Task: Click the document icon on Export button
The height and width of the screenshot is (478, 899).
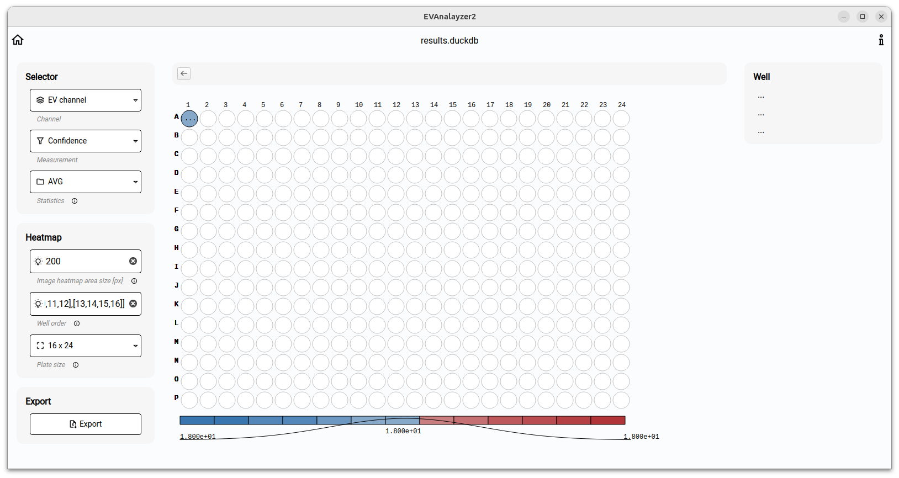Action: coord(73,424)
